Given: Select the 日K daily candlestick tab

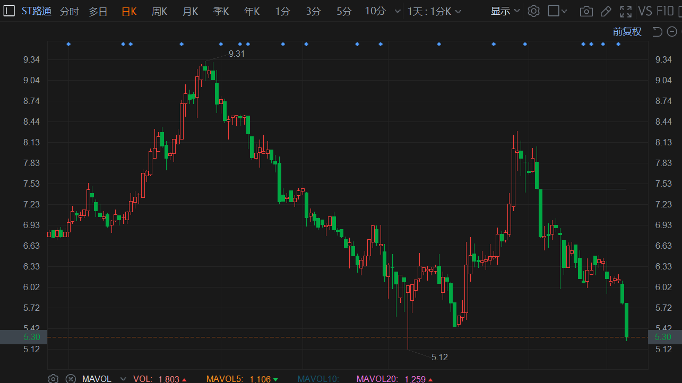Looking at the screenshot, I should (x=129, y=11).
